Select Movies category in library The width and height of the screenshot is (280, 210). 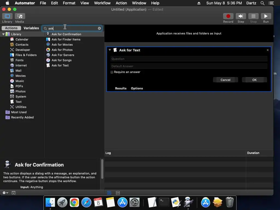20,76
